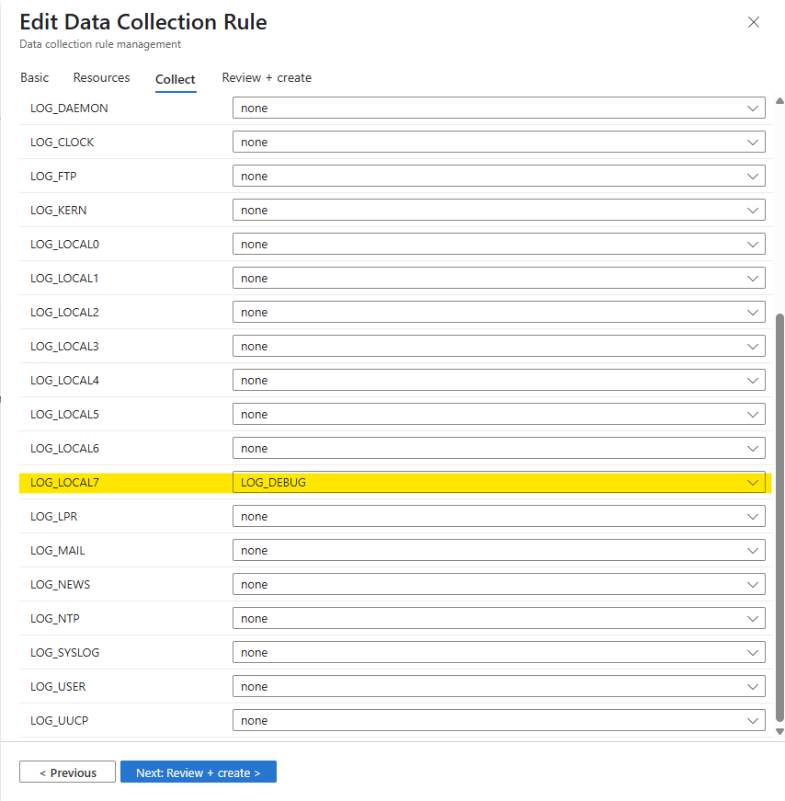Click the vertical scrollbar thumb
Image resolution: width=785 pixels, height=801 pixels.
(780, 515)
